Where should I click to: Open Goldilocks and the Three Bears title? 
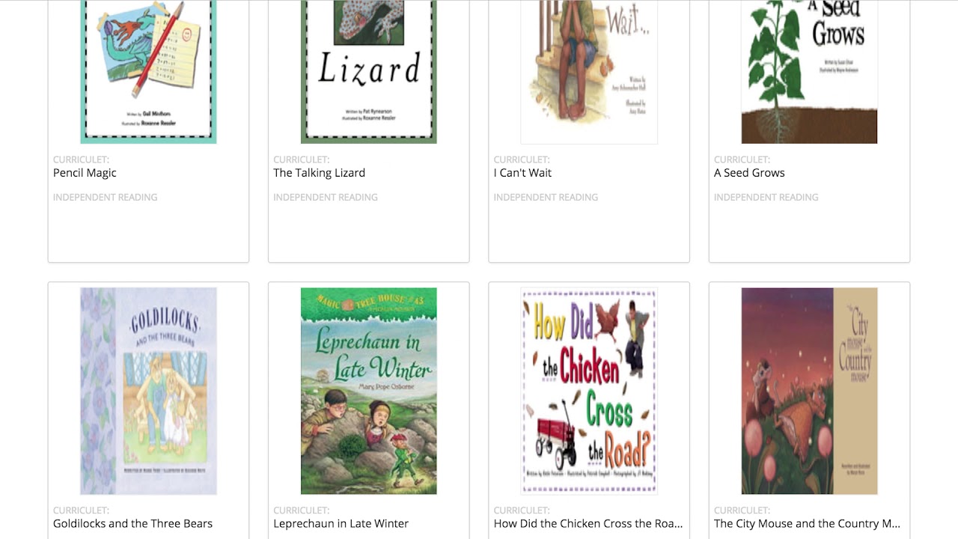132,524
